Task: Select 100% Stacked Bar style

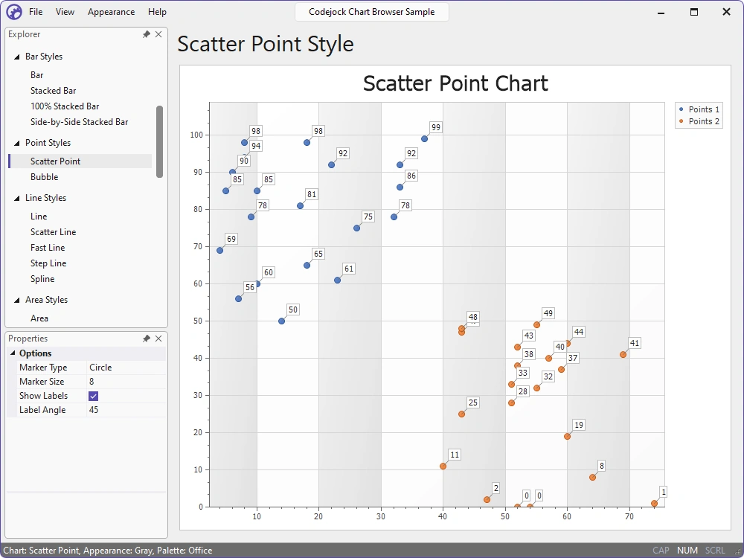Action: click(x=65, y=106)
